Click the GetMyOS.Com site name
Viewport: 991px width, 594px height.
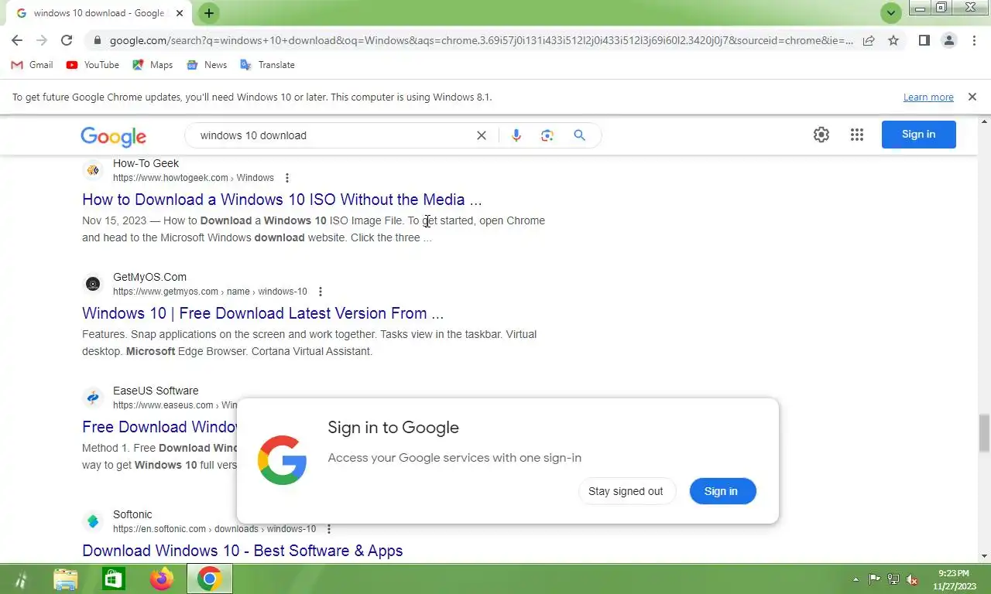149,277
